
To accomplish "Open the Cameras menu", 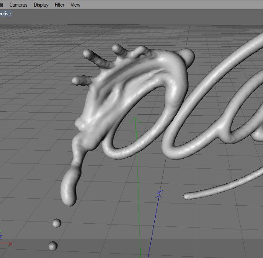I will (x=18, y=5).
